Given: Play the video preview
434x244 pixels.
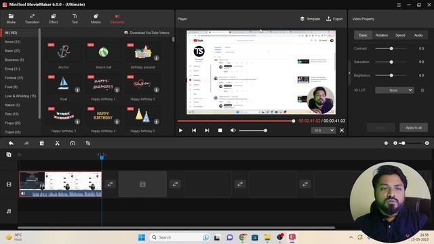Looking at the screenshot, I should [180, 130].
